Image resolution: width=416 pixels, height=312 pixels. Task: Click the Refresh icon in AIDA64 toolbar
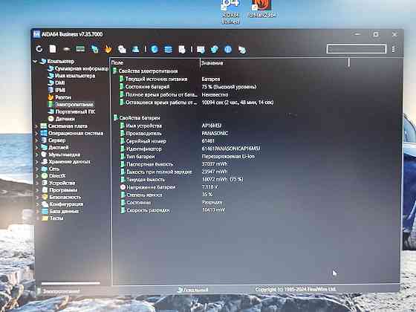pos(39,49)
